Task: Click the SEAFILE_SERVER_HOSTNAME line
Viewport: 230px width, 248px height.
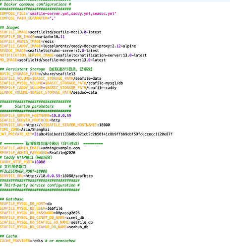Action: (x=36, y=116)
